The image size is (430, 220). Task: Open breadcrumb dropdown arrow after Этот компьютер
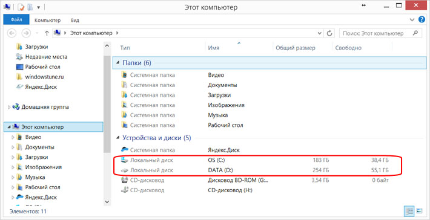(117, 33)
